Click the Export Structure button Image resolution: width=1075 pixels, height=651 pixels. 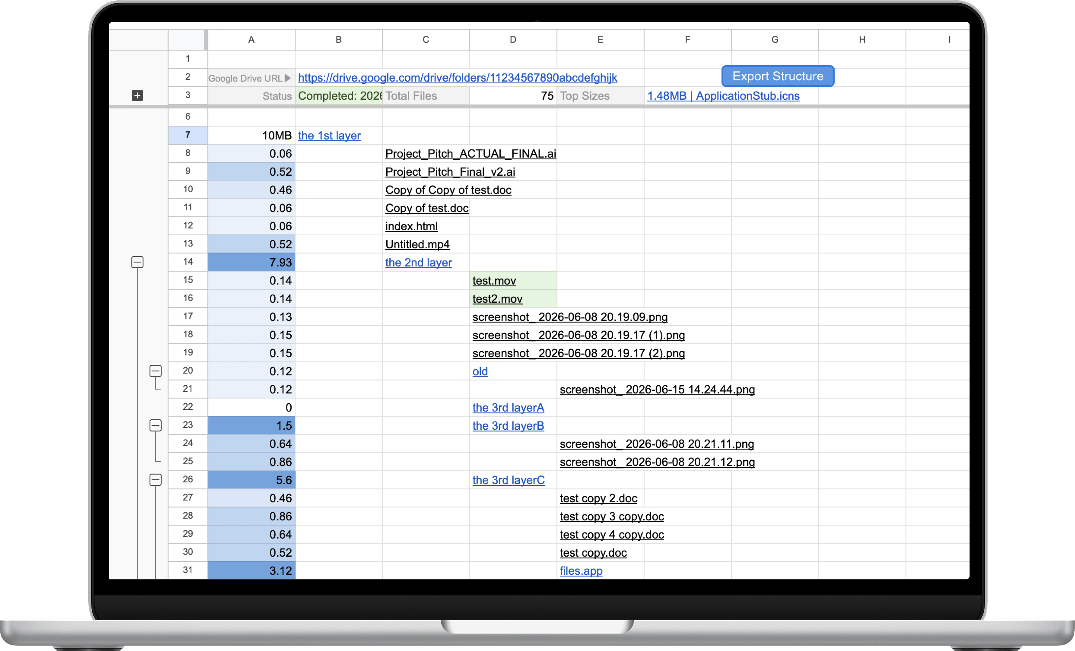click(x=778, y=76)
